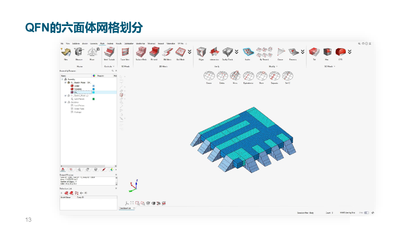
Task: Click the Pin color swatch
Action: pos(93,92)
